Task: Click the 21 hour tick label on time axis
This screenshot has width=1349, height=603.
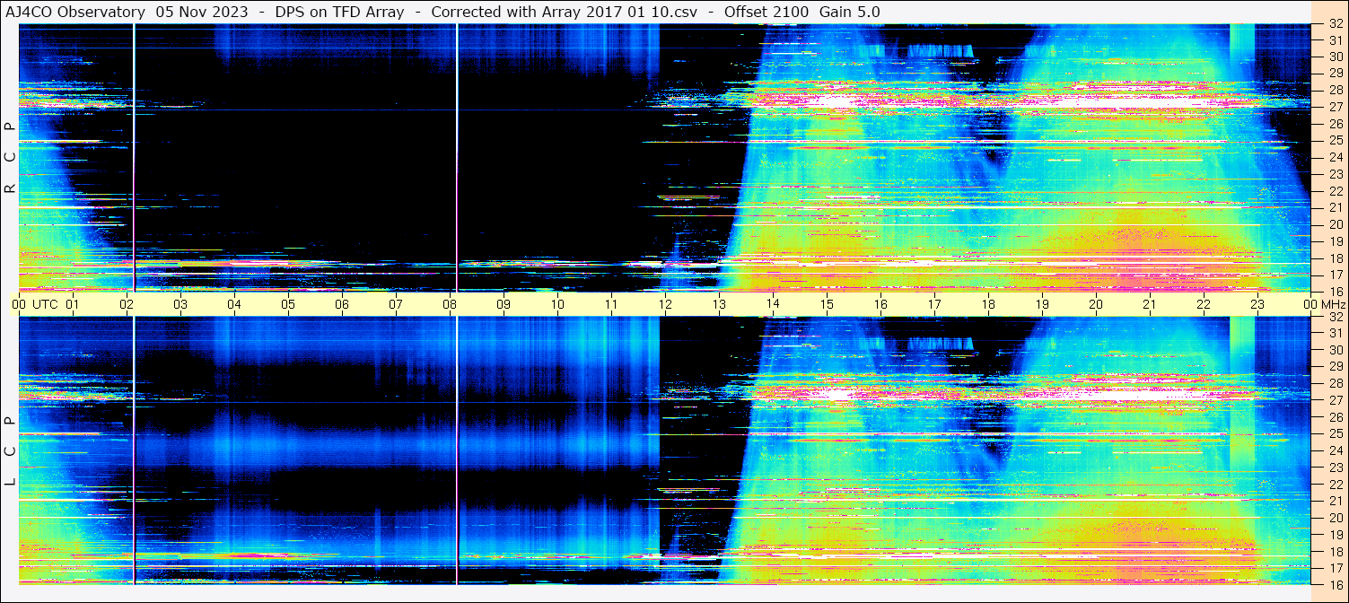Action: click(1150, 304)
